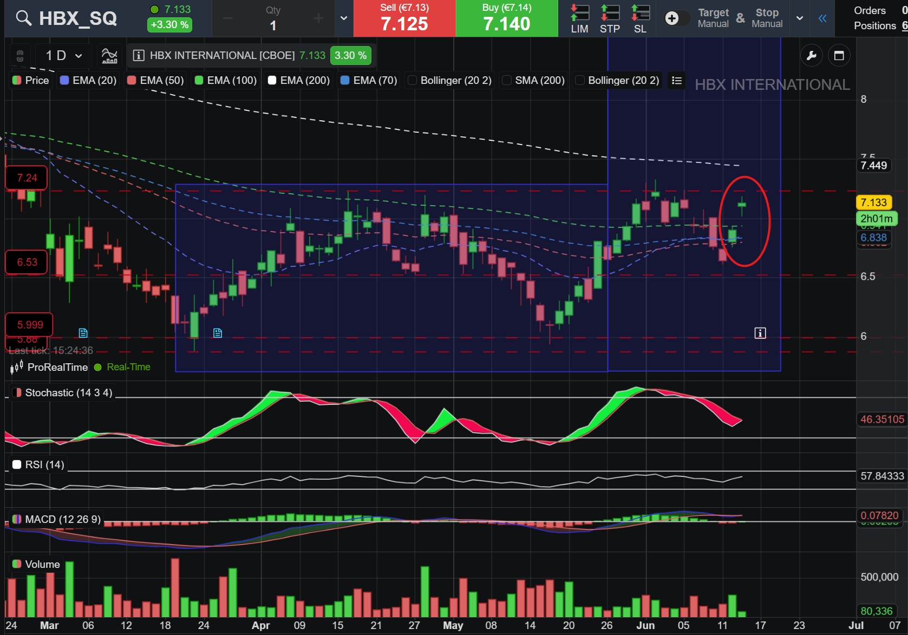The height and width of the screenshot is (635, 908).
Task: Toggle EMA (20) indicator
Action: [x=88, y=80]
